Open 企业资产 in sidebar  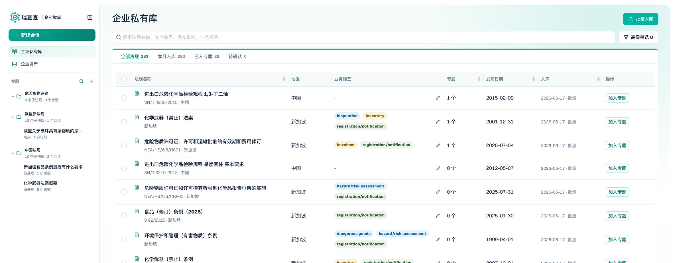pos(52,64)
